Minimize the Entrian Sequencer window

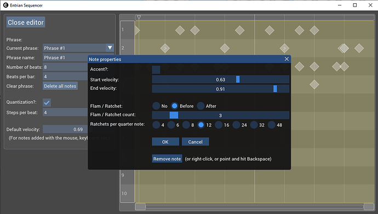(340, 5)
